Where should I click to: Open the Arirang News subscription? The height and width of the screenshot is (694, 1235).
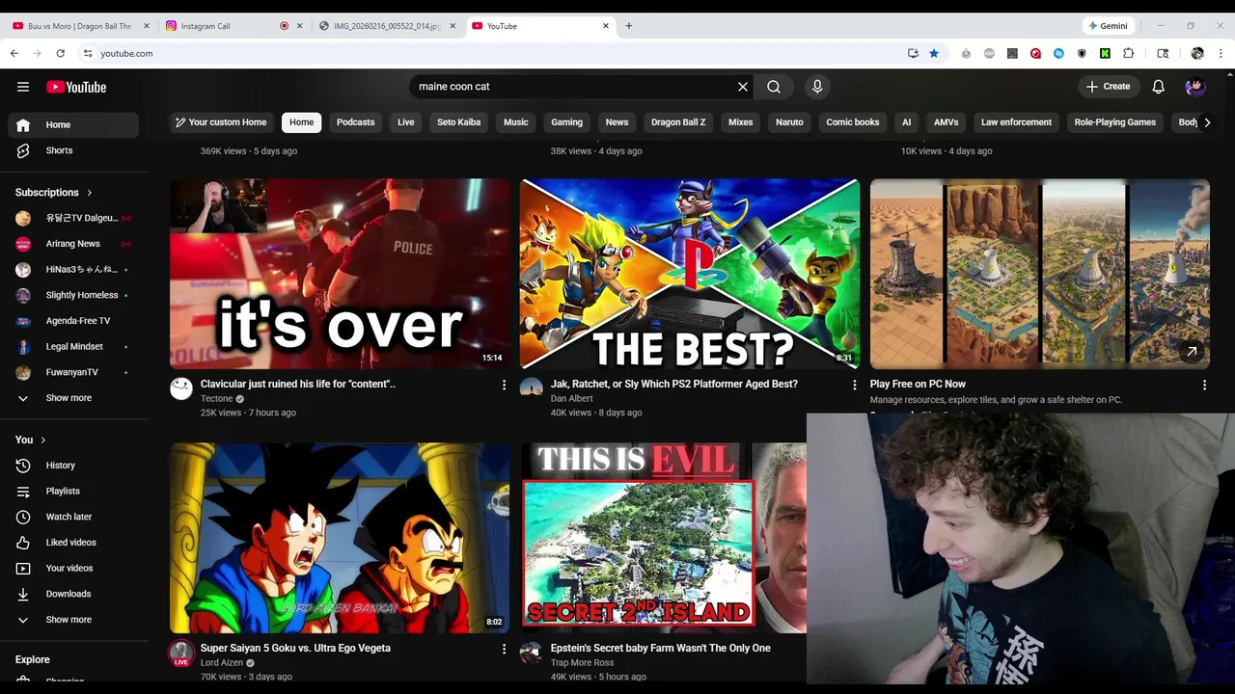(x=73, y=244)
